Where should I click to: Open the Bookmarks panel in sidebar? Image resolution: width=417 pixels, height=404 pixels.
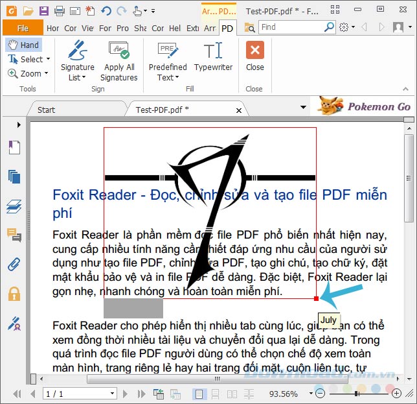point(14,147)
